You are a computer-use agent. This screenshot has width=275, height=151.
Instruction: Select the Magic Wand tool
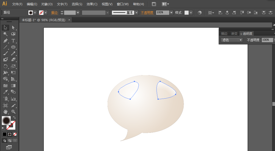(5, 34)
